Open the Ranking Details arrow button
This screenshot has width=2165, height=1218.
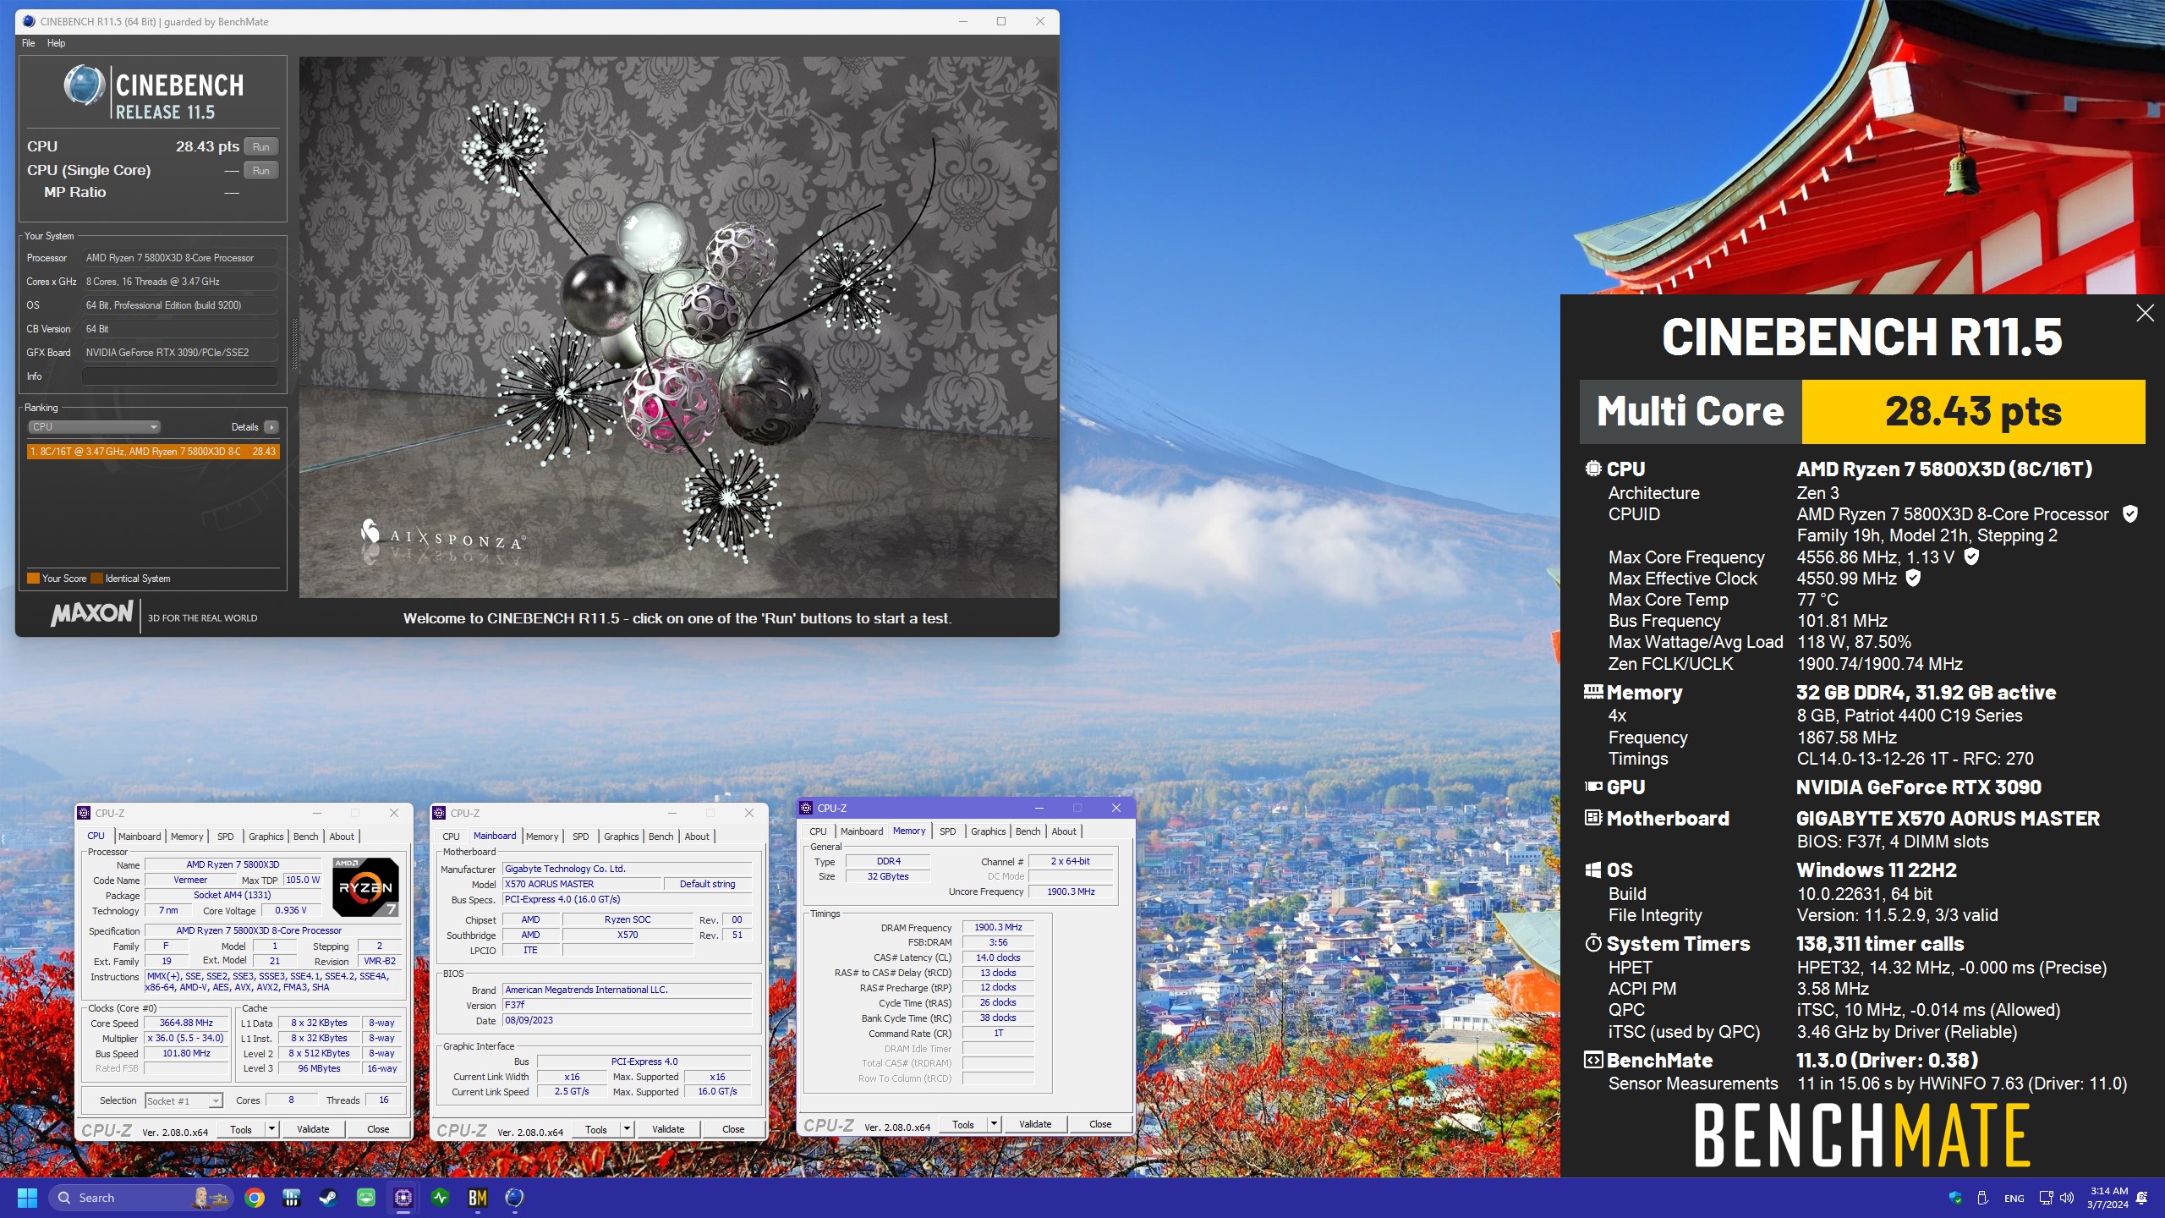(271, 427)
